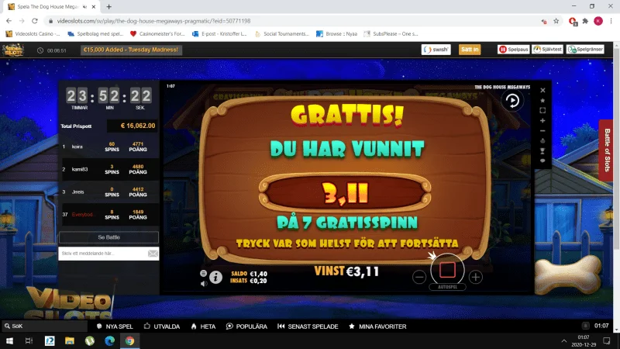Click the trophy icon in the side panel

542,150
